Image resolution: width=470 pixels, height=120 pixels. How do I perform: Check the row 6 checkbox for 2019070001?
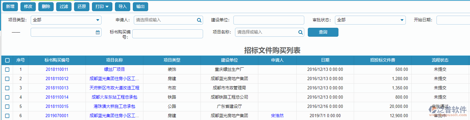[7, 116]
